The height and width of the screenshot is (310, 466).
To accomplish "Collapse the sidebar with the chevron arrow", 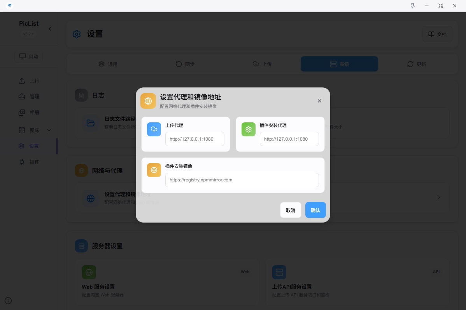I will 50,29.
